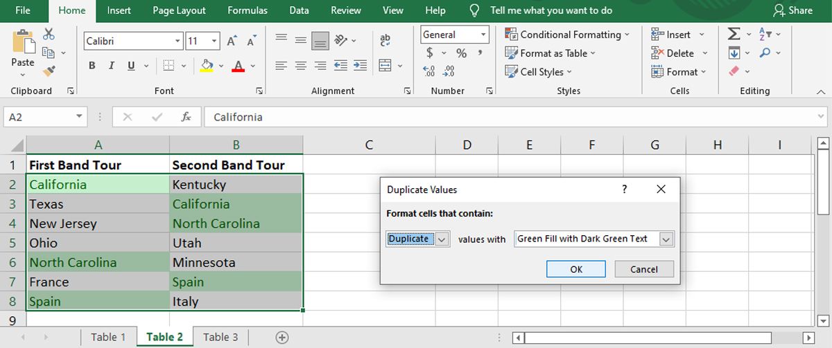The image size is (832, 348).
Task: Toggle Underline formatting
Action: coord(130,66)
